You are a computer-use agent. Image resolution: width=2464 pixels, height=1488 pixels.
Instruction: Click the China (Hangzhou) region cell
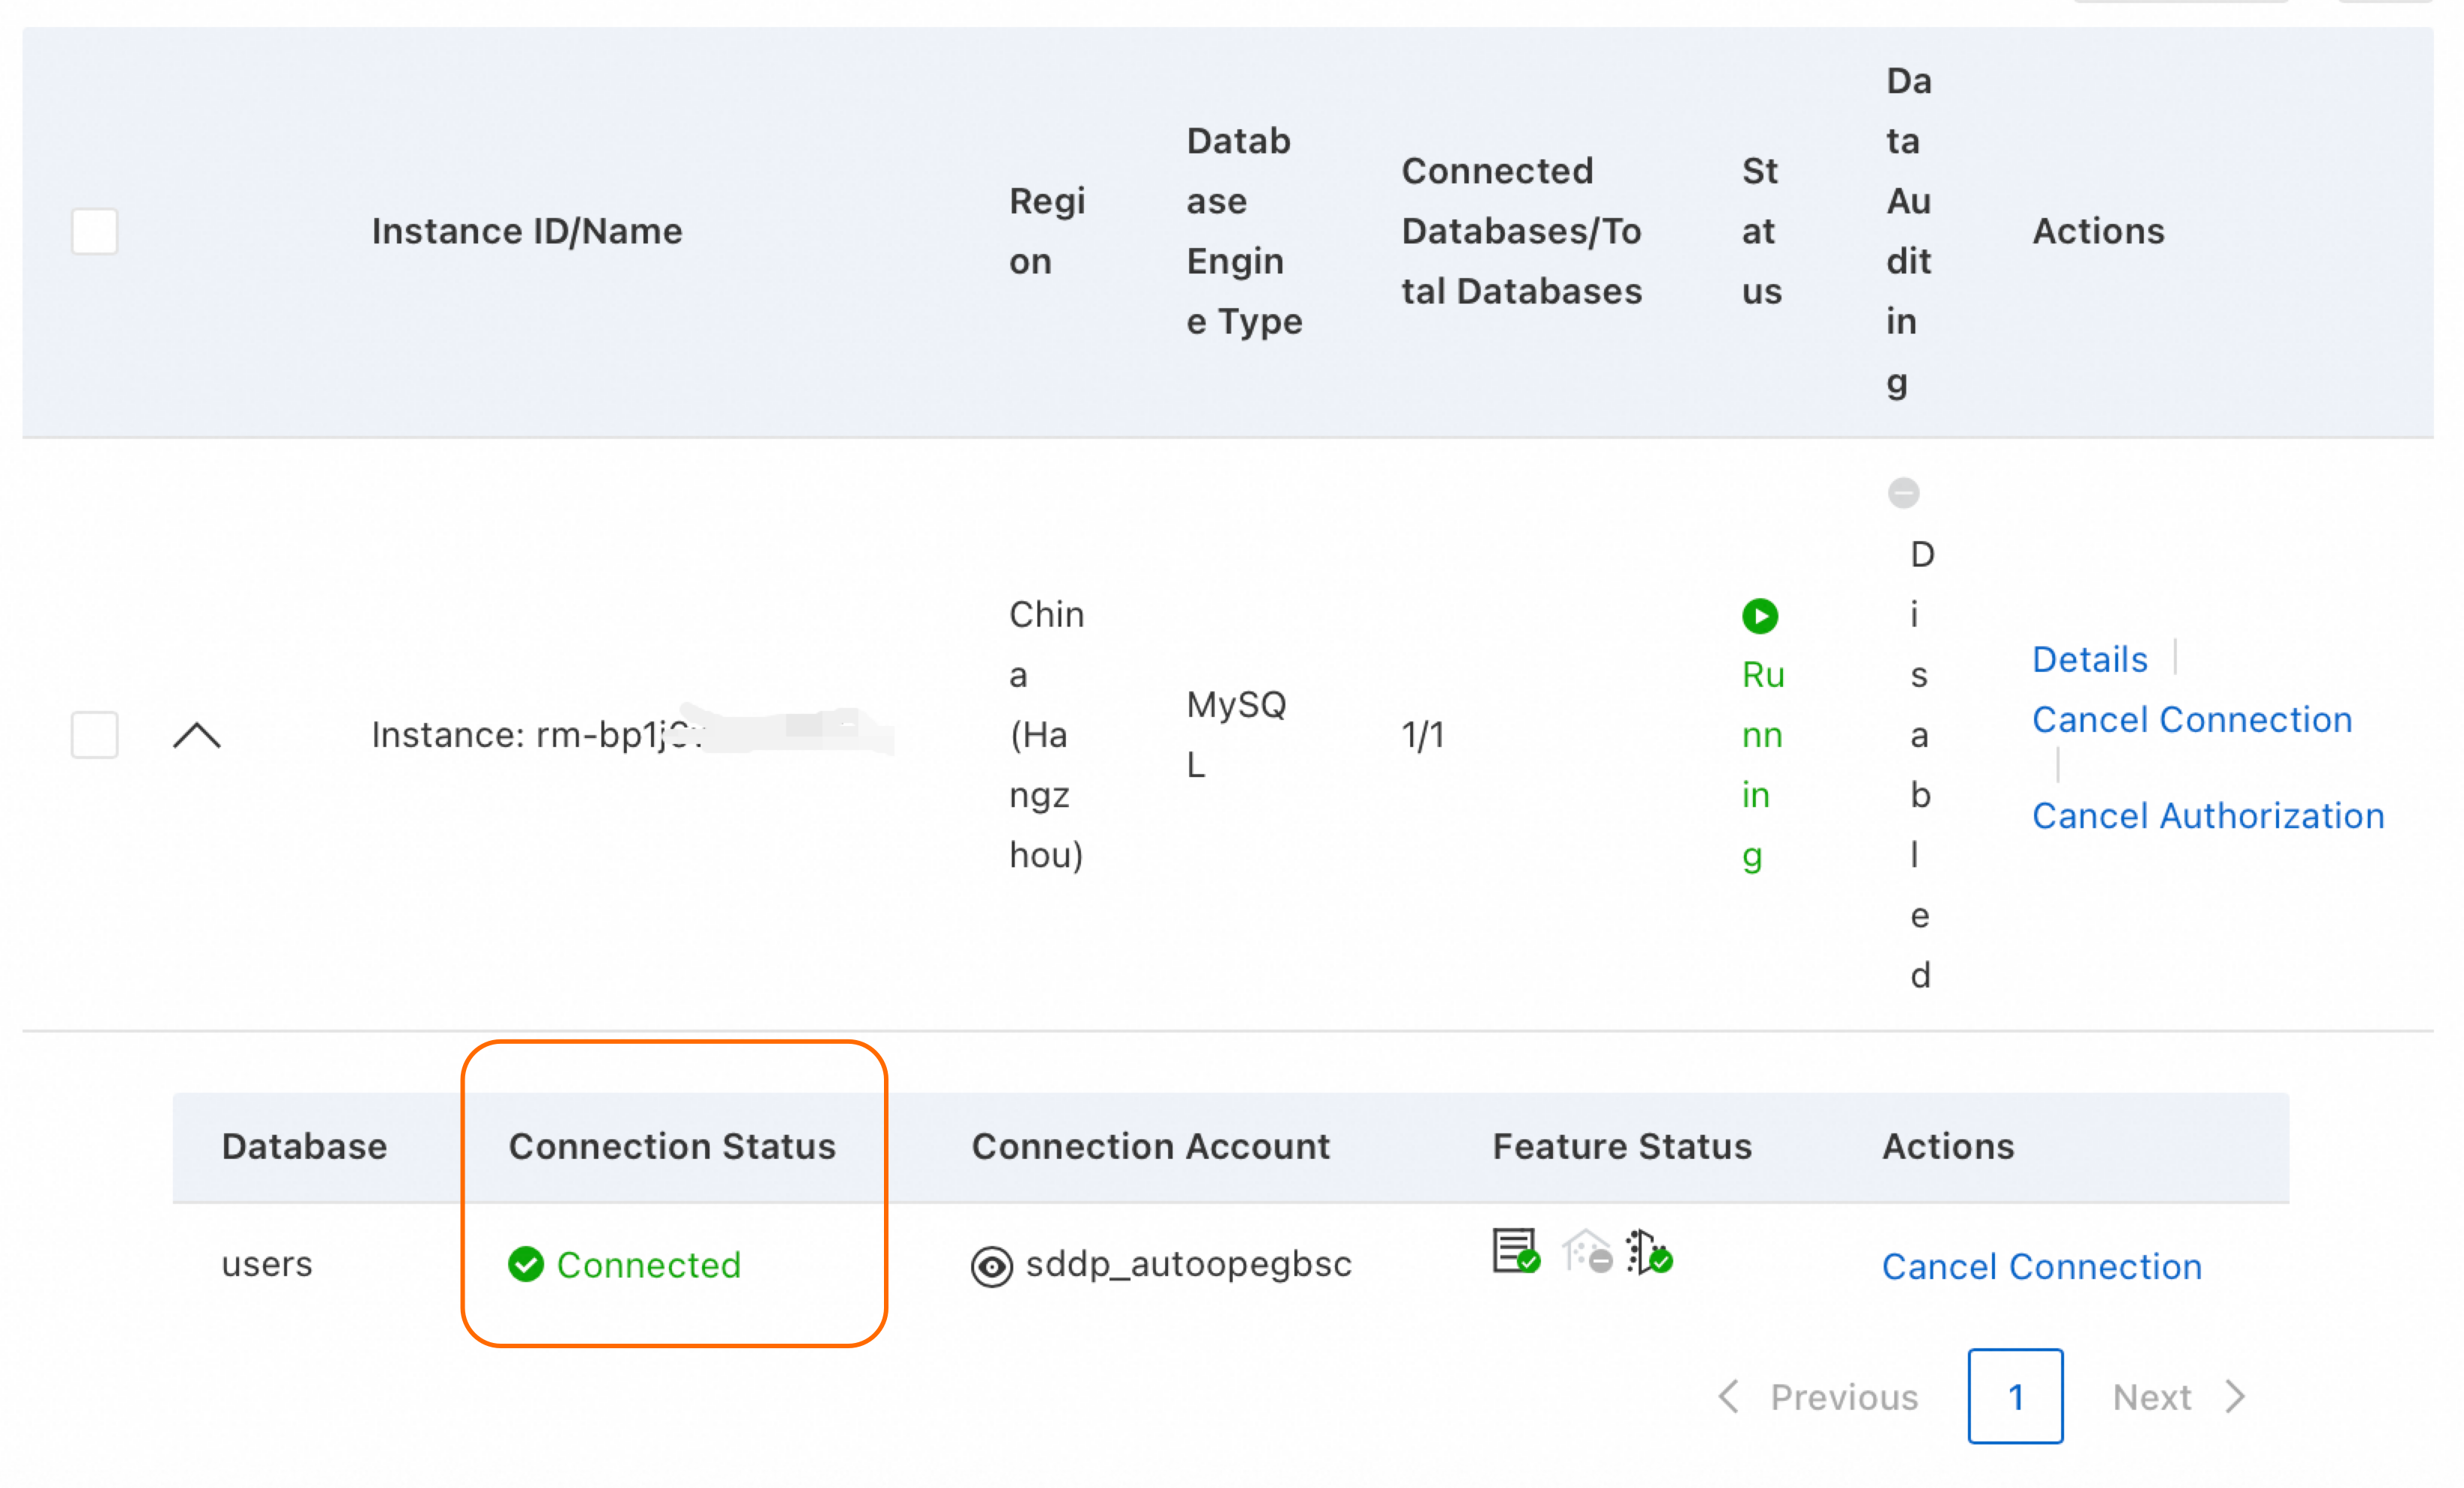tap(1047, 735)
